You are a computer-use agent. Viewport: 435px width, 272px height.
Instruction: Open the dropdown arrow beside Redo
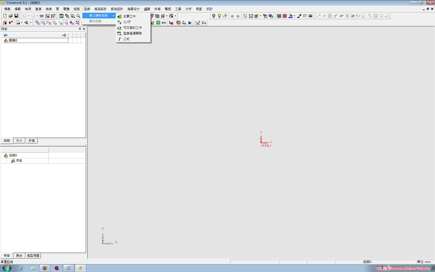pos(37,16)
